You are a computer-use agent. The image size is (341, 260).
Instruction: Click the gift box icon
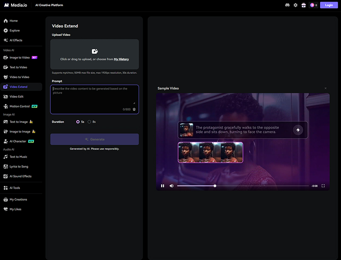click(303, 5)
